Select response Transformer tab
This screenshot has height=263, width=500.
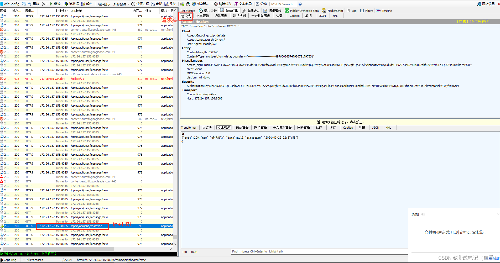pos(189,128)
